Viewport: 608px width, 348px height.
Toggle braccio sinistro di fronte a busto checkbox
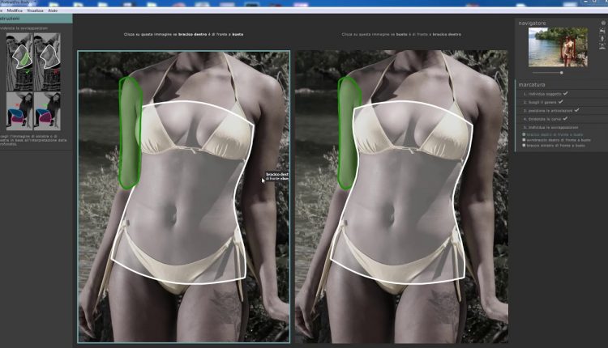pos(524,145)
